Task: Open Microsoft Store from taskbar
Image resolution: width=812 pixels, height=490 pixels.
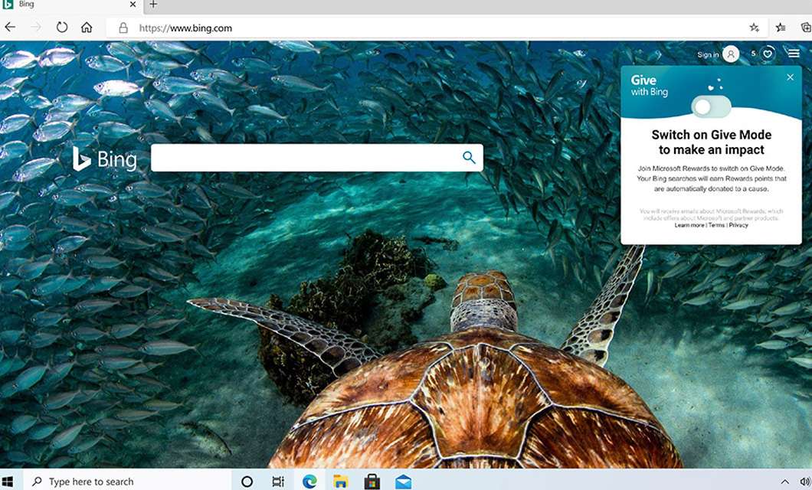Action: 372,482
